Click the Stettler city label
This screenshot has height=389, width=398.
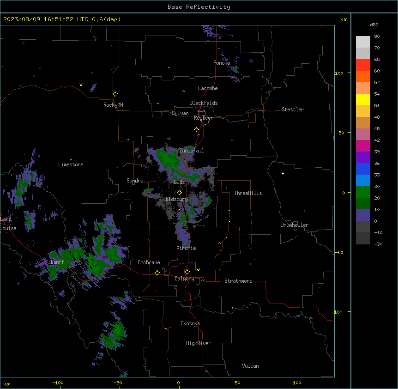pos(292,109)
